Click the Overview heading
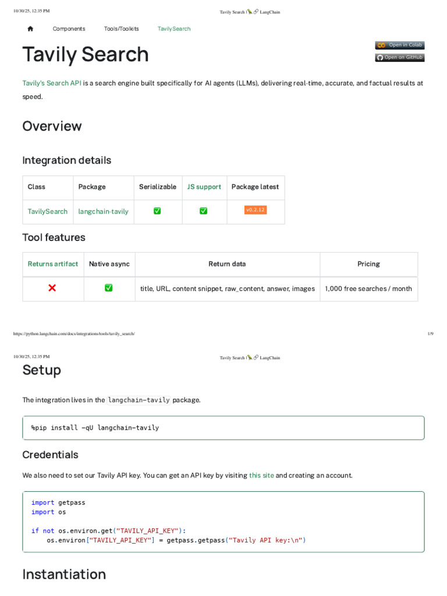This screenshot has height=596, width=447. [52, 126]
